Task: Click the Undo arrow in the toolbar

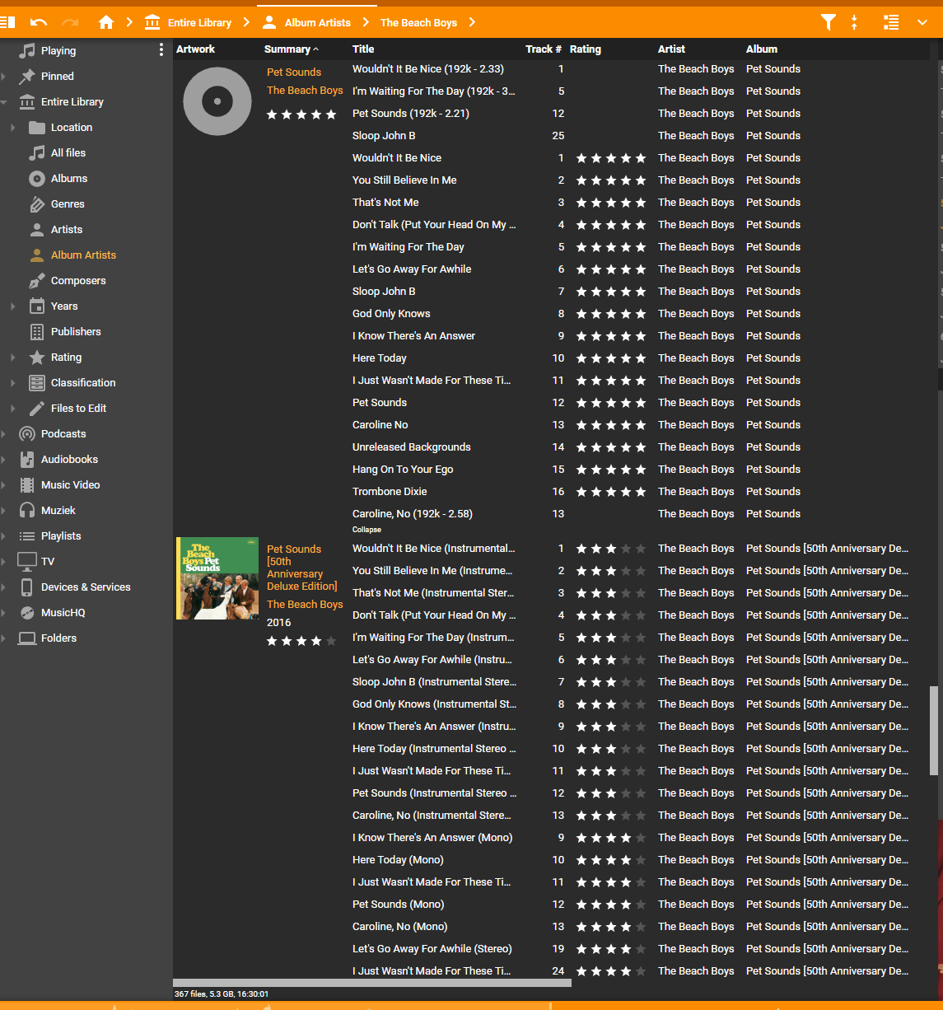Action: pyautogui.click(x=39, y=22)
